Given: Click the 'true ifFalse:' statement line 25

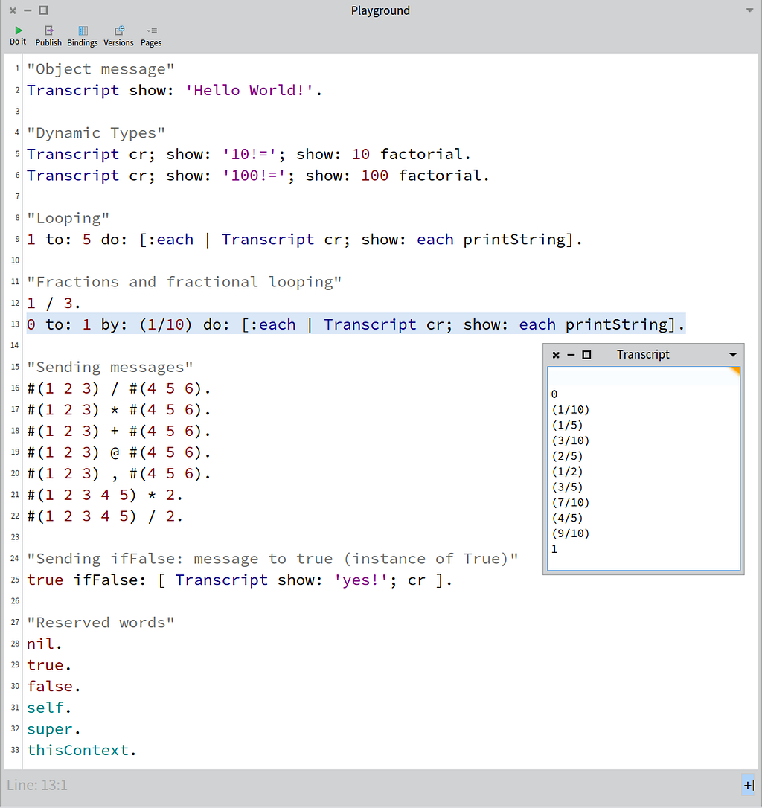Looking at the screenshot, I should click(x=240, y=580).
